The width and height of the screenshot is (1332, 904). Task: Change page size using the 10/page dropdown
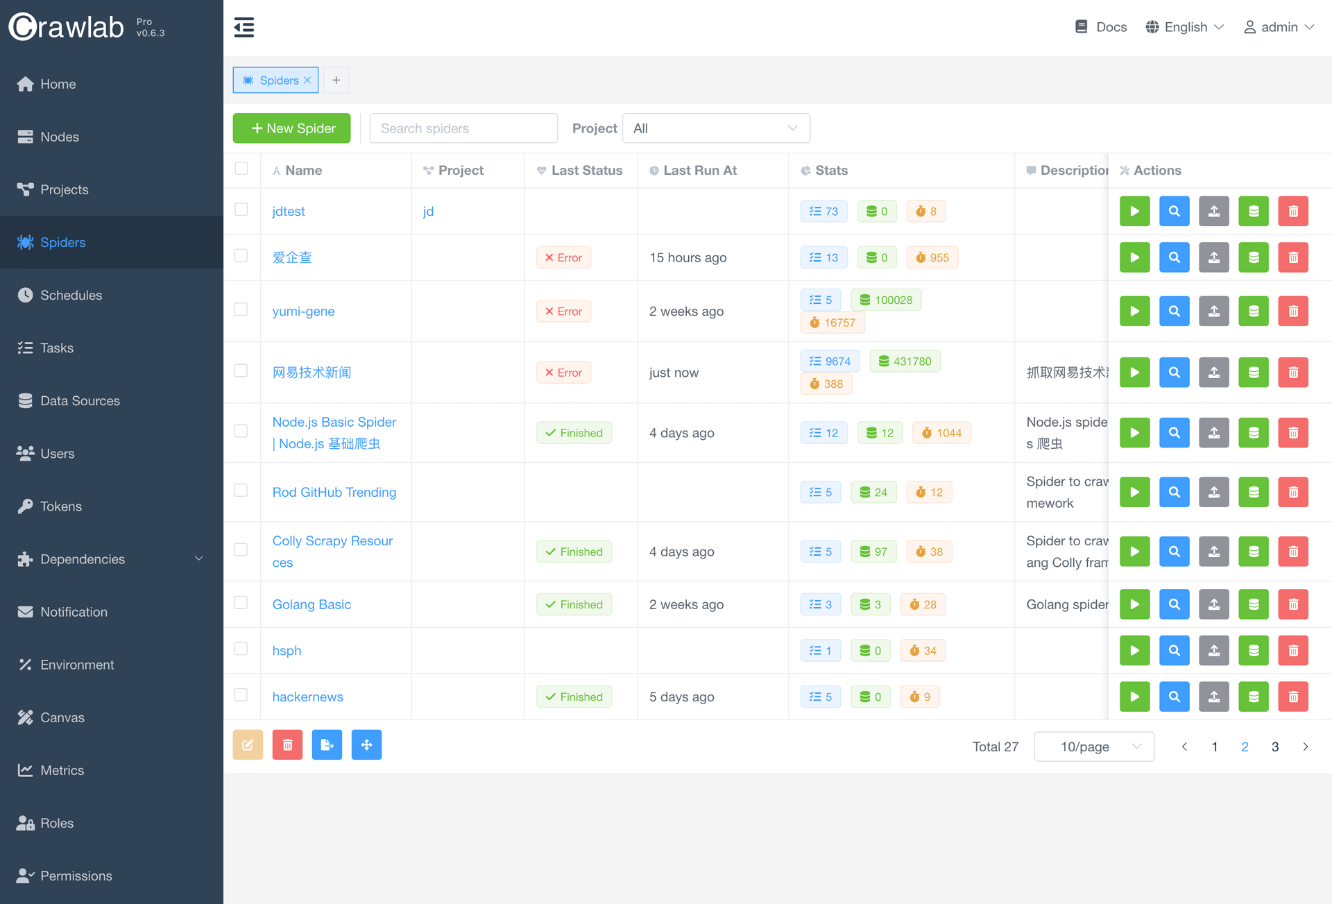pos(1093,747)
